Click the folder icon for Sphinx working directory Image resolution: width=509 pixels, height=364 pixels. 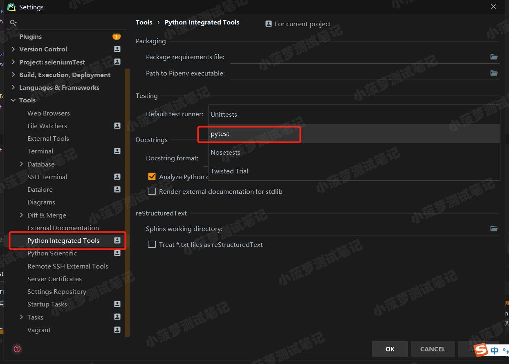(494, 229)
